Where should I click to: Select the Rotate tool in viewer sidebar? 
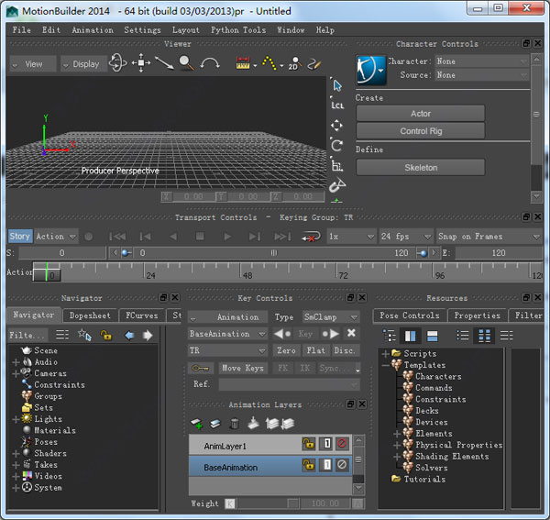coord(336,145)
